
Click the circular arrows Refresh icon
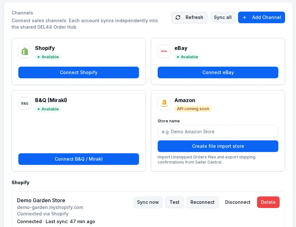tap(178, 17)
